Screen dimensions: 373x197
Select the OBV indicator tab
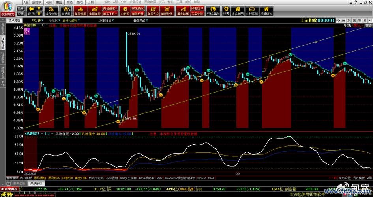[159, 178]
